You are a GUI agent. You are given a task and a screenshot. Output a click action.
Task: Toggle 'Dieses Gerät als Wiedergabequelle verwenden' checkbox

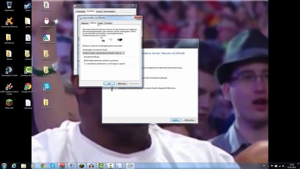(83, 46)
